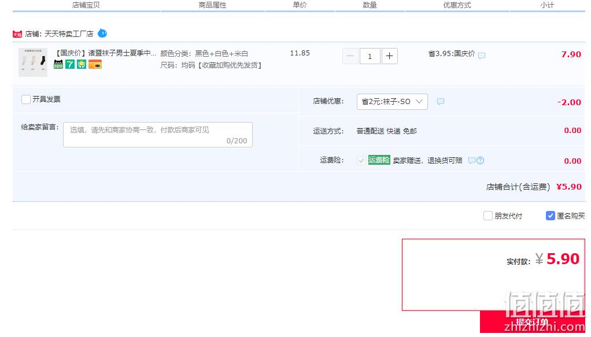
Task: Check the 朋友代付 option
Action: pos(487,216)
